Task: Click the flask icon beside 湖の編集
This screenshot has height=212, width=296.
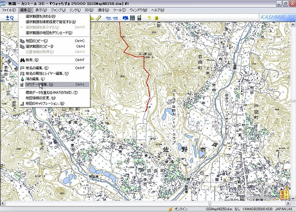Action: [22, 79]
